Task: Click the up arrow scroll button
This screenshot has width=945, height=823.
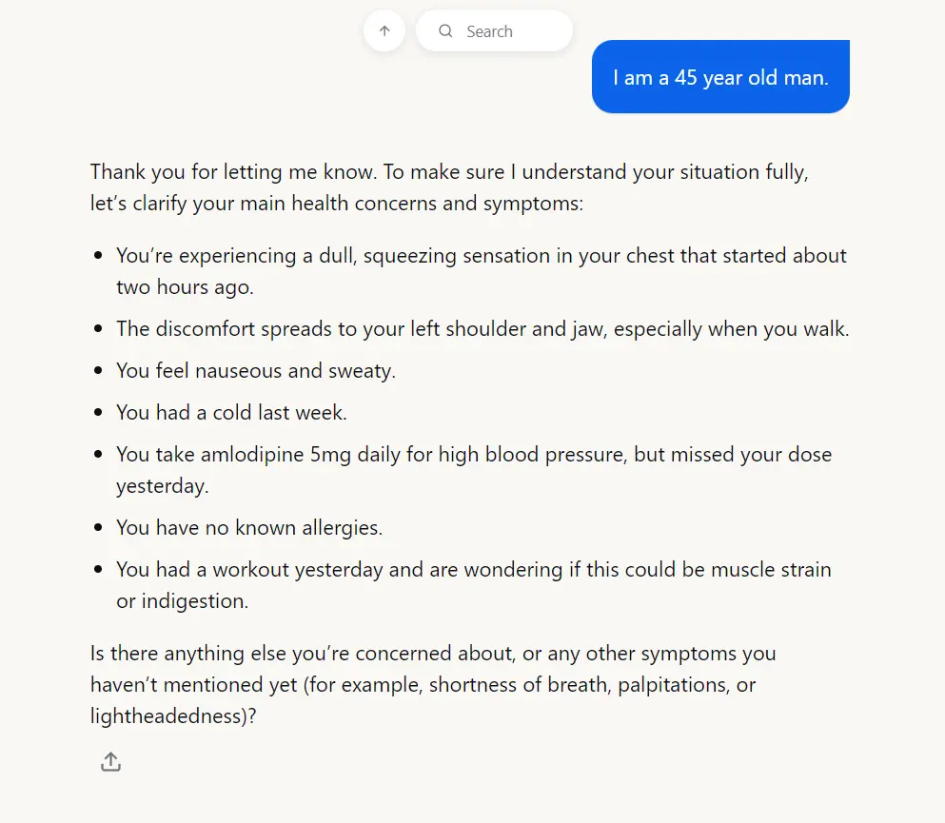Action: (x=384, y=31)
